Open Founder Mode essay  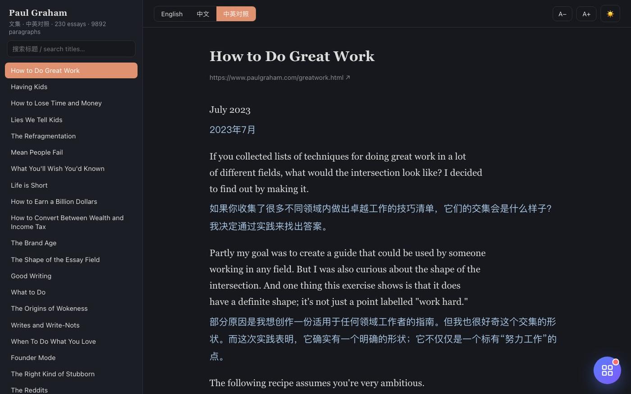tap(71, 358)
